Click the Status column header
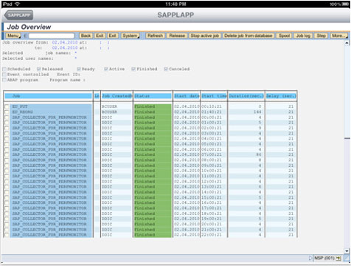The width and height of the screenshot is (351, 266). [153, 96]
